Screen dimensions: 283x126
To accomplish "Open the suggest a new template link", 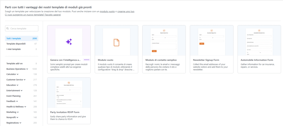I will 33,15.
